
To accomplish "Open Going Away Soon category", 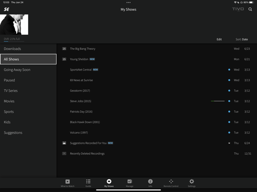I will (x=28, y=70).
